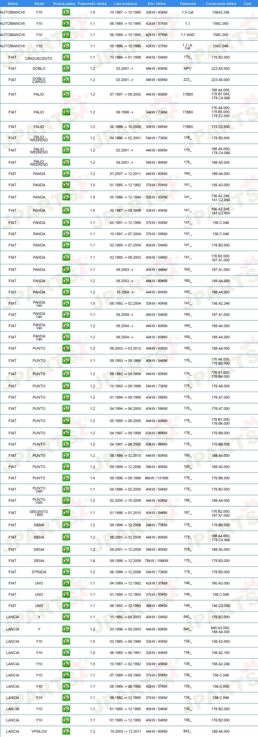Click fuel icon in Panda 01.2007 -> 12.2011 row
The height and width of the screenshot is (737, 258).
pyautogui.click(x=66, y=174)
